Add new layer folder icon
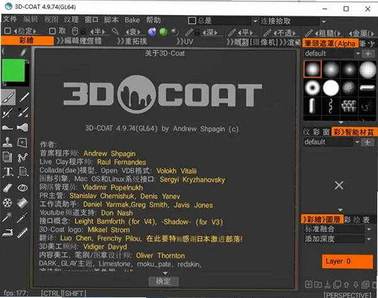Viewport: 378px width, 298px height. pos(318,285)
